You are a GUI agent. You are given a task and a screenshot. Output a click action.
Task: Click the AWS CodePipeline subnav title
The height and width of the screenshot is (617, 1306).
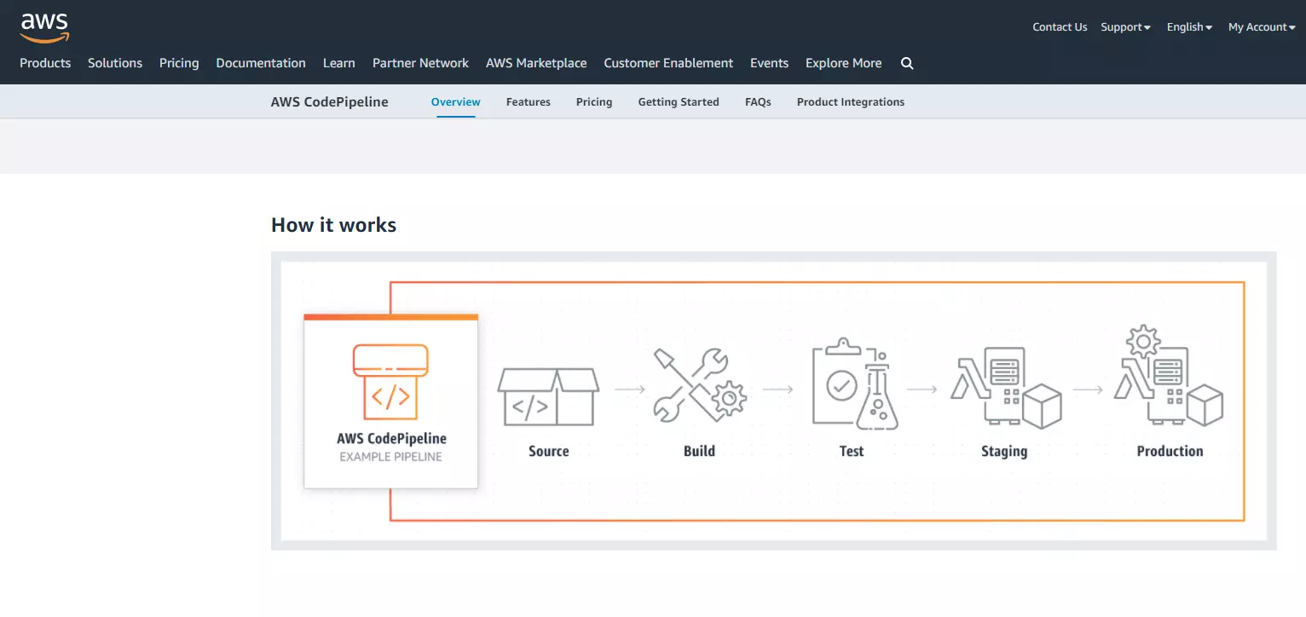(330, 101)
